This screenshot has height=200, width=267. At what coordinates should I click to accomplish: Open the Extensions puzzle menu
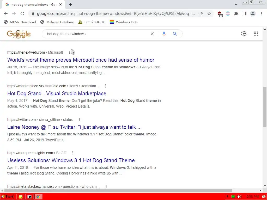click(x=236, y=14)
